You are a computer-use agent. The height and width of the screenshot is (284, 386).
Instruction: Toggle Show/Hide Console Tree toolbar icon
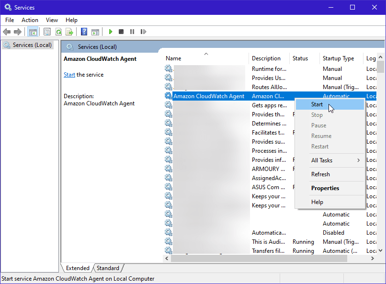coord(33,32)
